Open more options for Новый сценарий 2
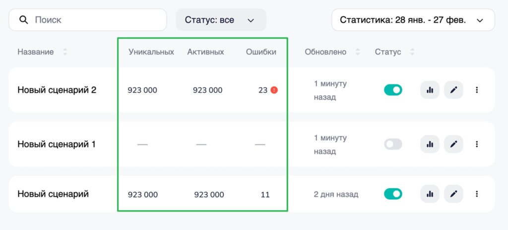The height and width of the screenshot is (230, 508). [x=477, y=90]
